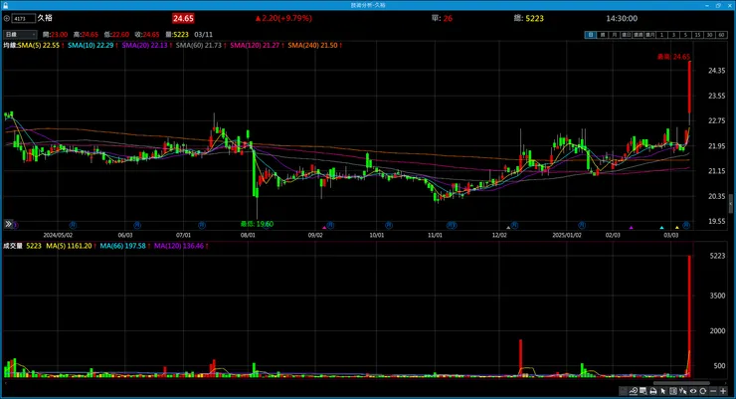Select the 還日 adjusted daily button
The width and height of the screenshot is (736, 399).
[x=627, y=35]
